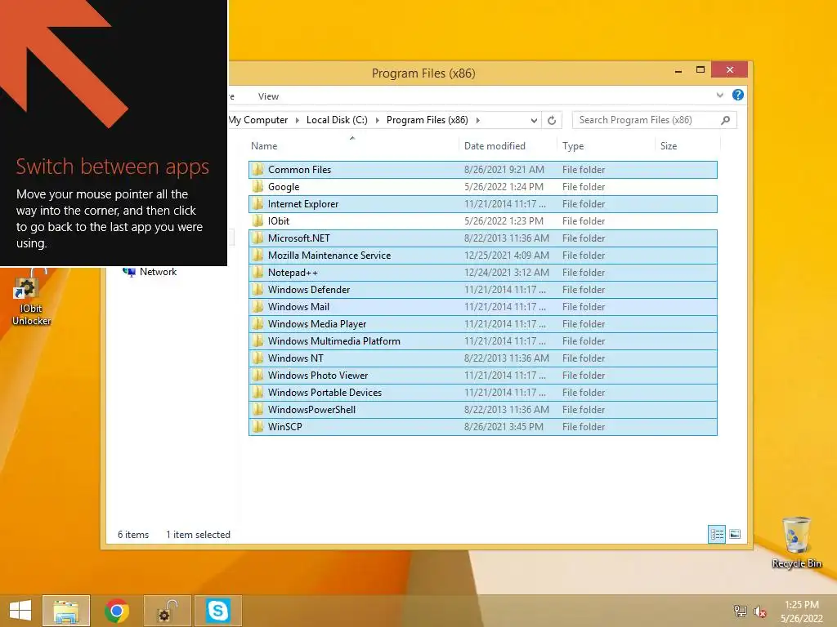Select the Recycle Bin on desktop

click(796, 543)
